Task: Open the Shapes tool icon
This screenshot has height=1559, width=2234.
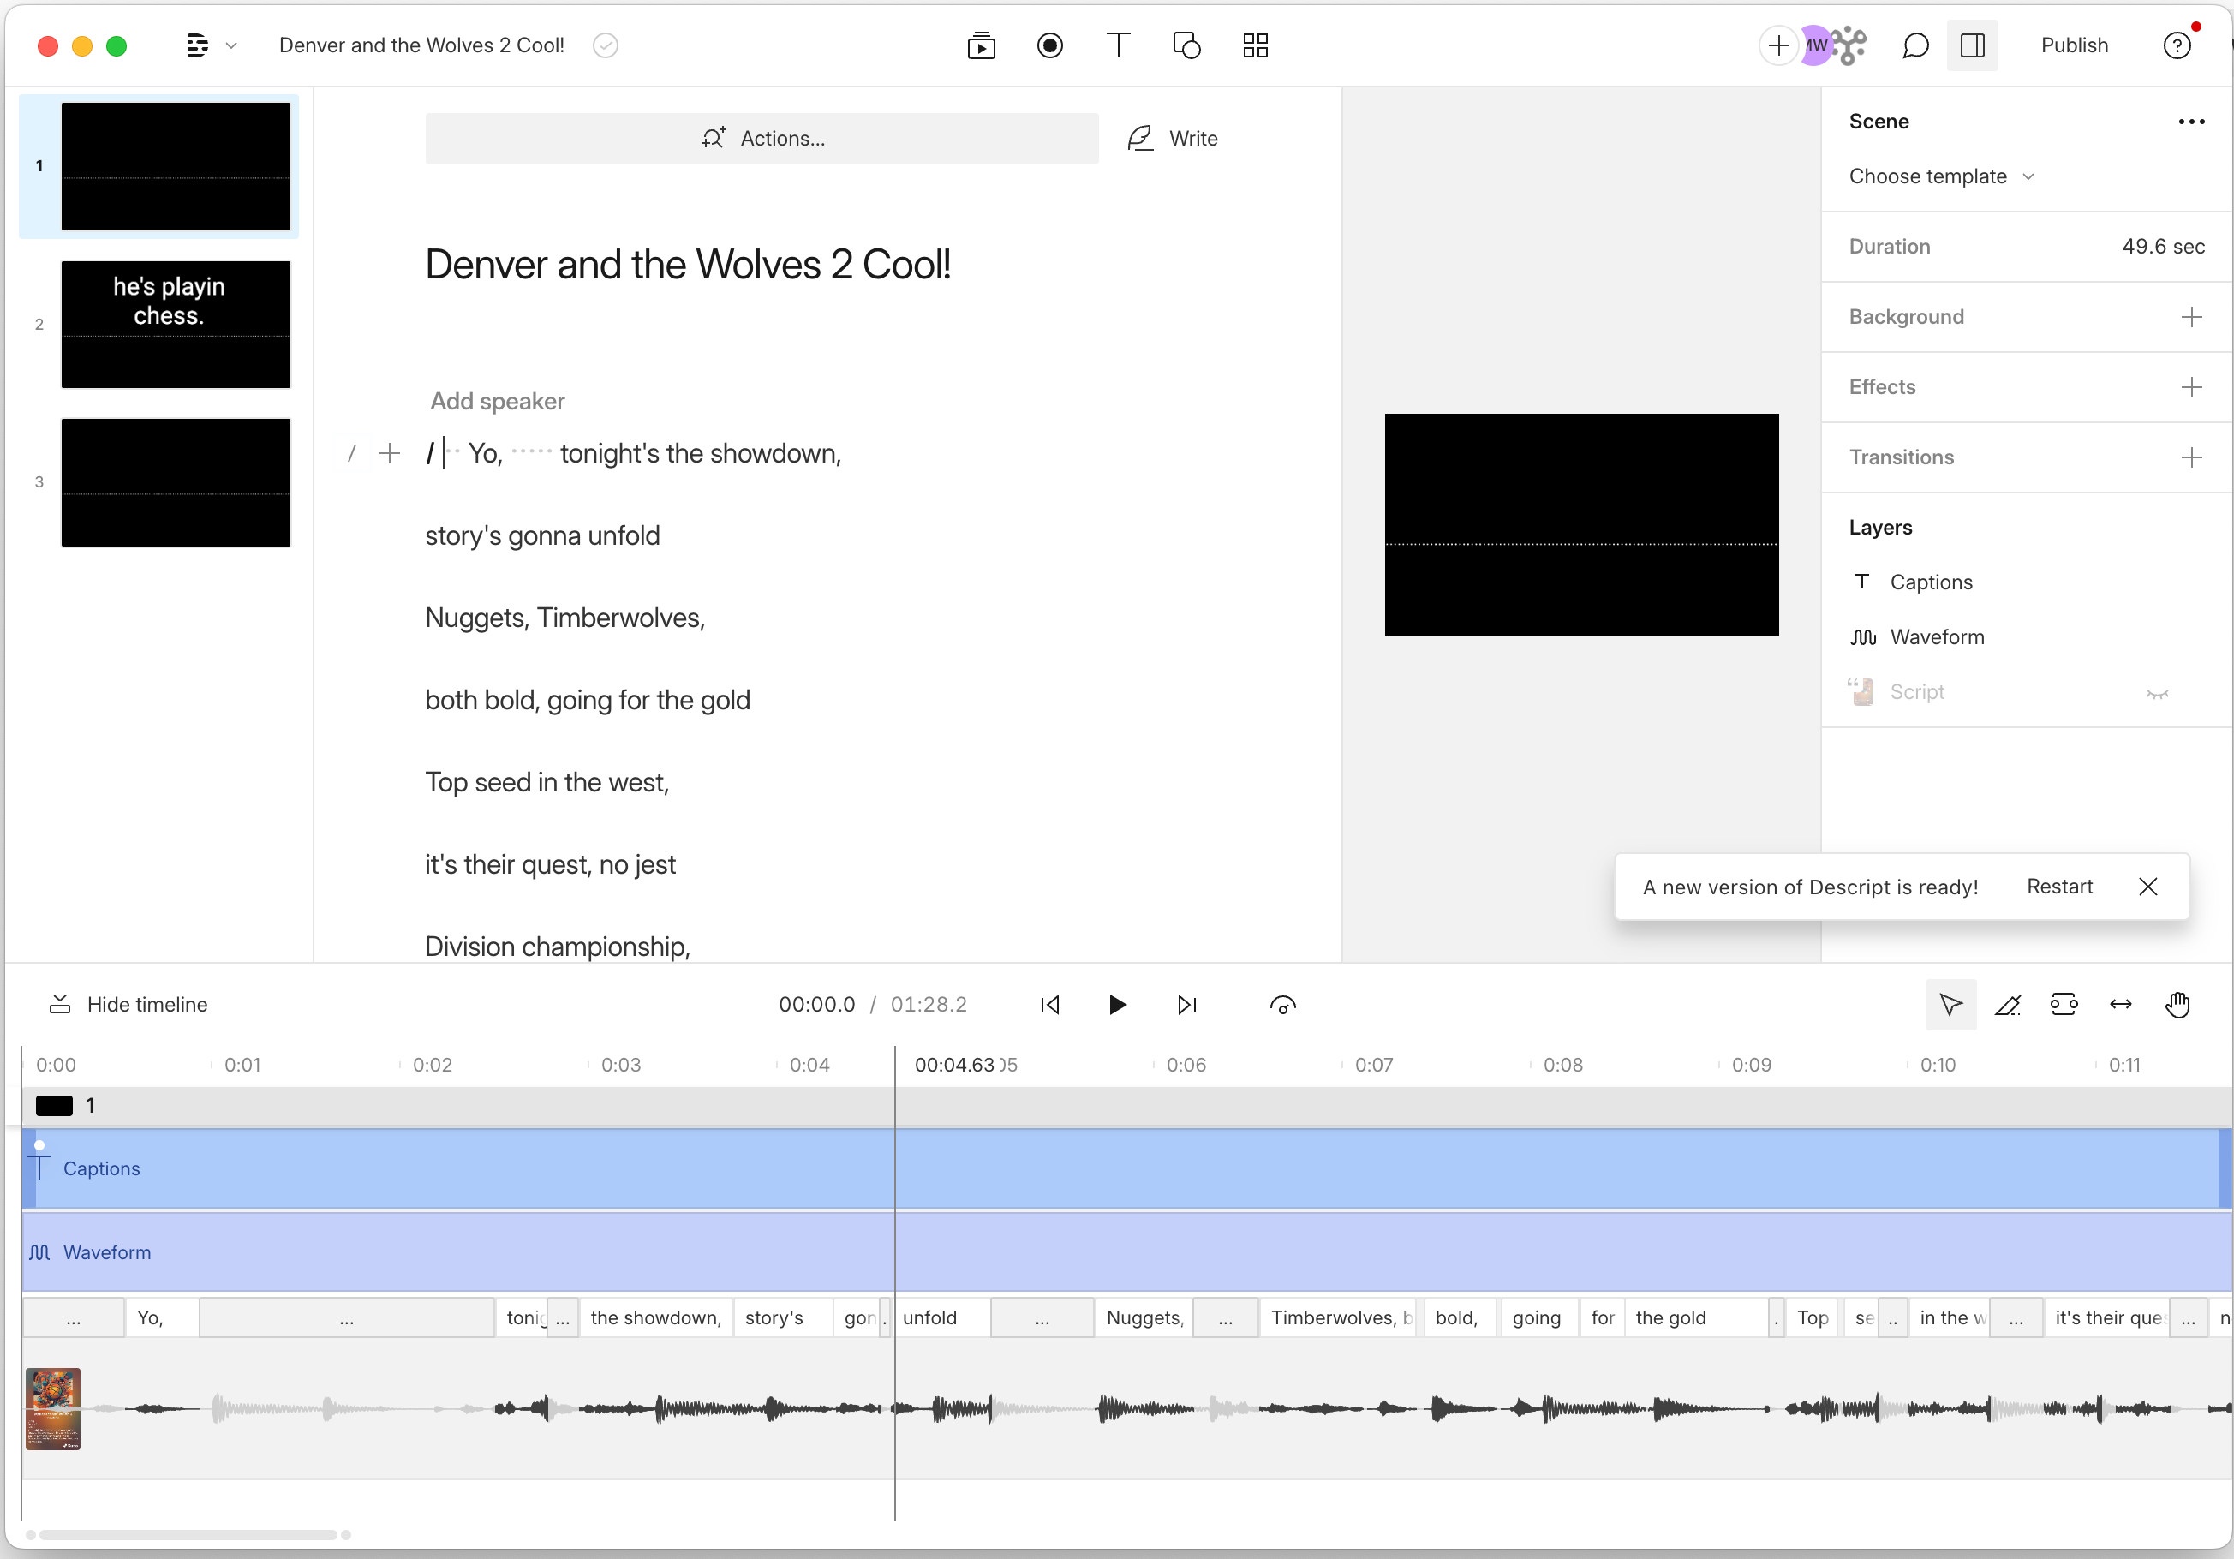Action: [1186, 45]
